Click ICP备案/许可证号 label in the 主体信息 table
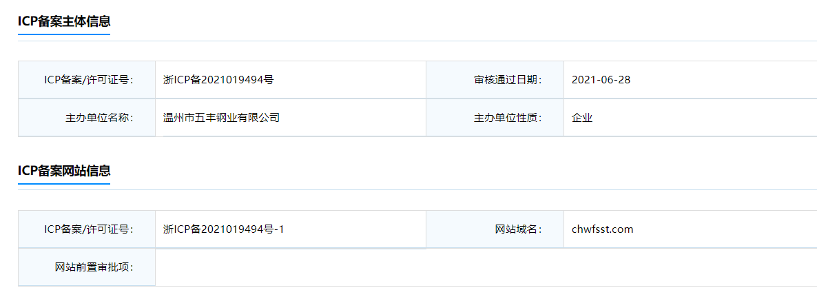Image resolution: width=817 pixels, height=290 pixels. click(88, 79)
